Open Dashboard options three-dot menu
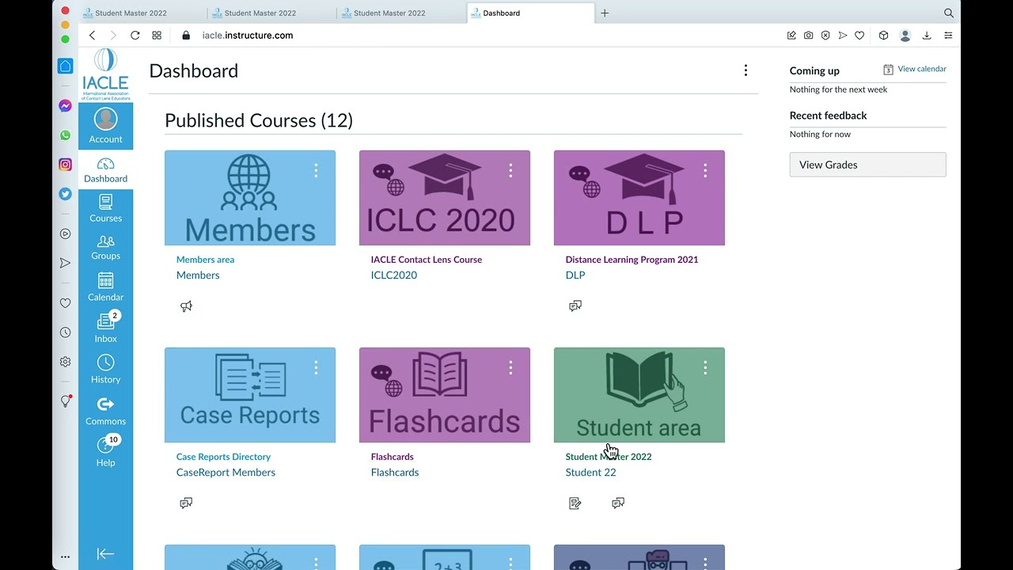Screen dimensions: 1013x570 (746, 70)
